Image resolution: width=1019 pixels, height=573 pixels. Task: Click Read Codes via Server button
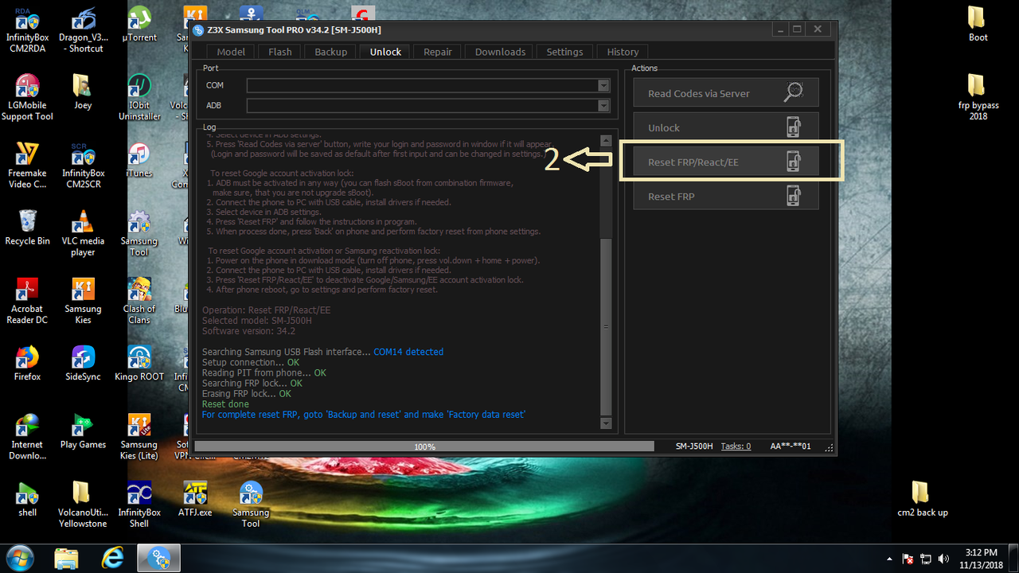726,93
